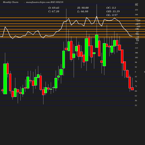Click price axis label '101'
Image resolution: width=145 pixels, height=145 pixels.
coord(136,57)
